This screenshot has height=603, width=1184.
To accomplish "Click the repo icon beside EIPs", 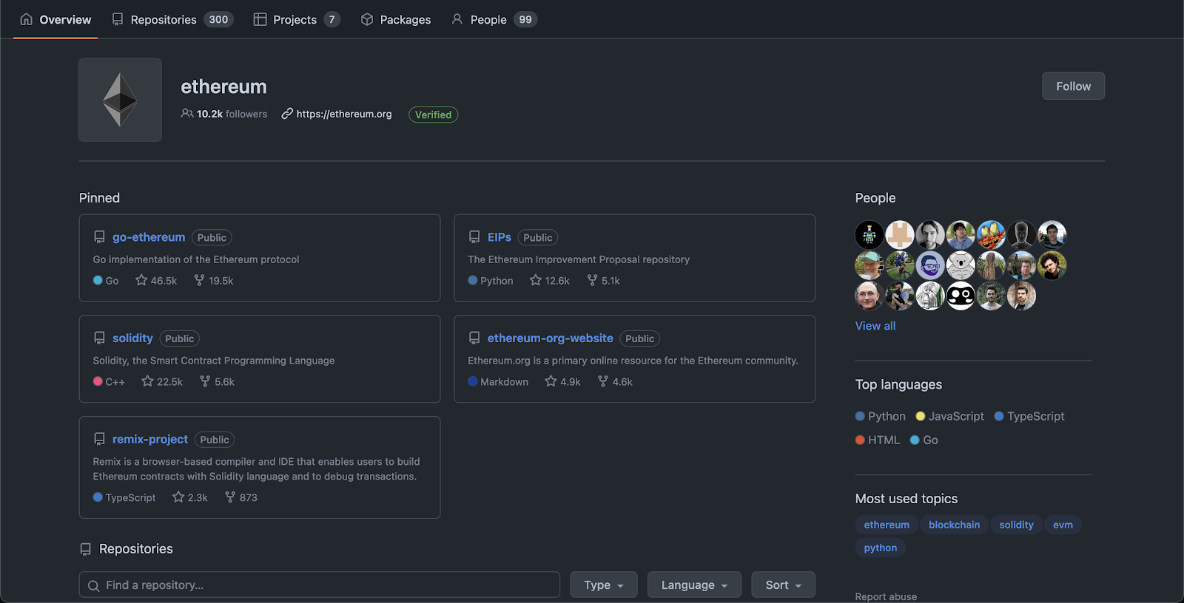I will [x=474, y=237].
